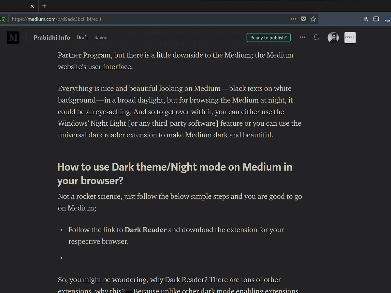Click the Draft status label
This screenshot has height=293, width=391.
[x=82, y=37]
